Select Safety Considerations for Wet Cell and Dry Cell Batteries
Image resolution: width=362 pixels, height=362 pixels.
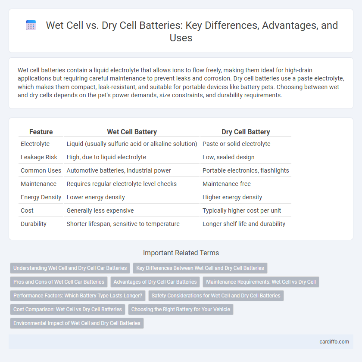click(216, 296)
